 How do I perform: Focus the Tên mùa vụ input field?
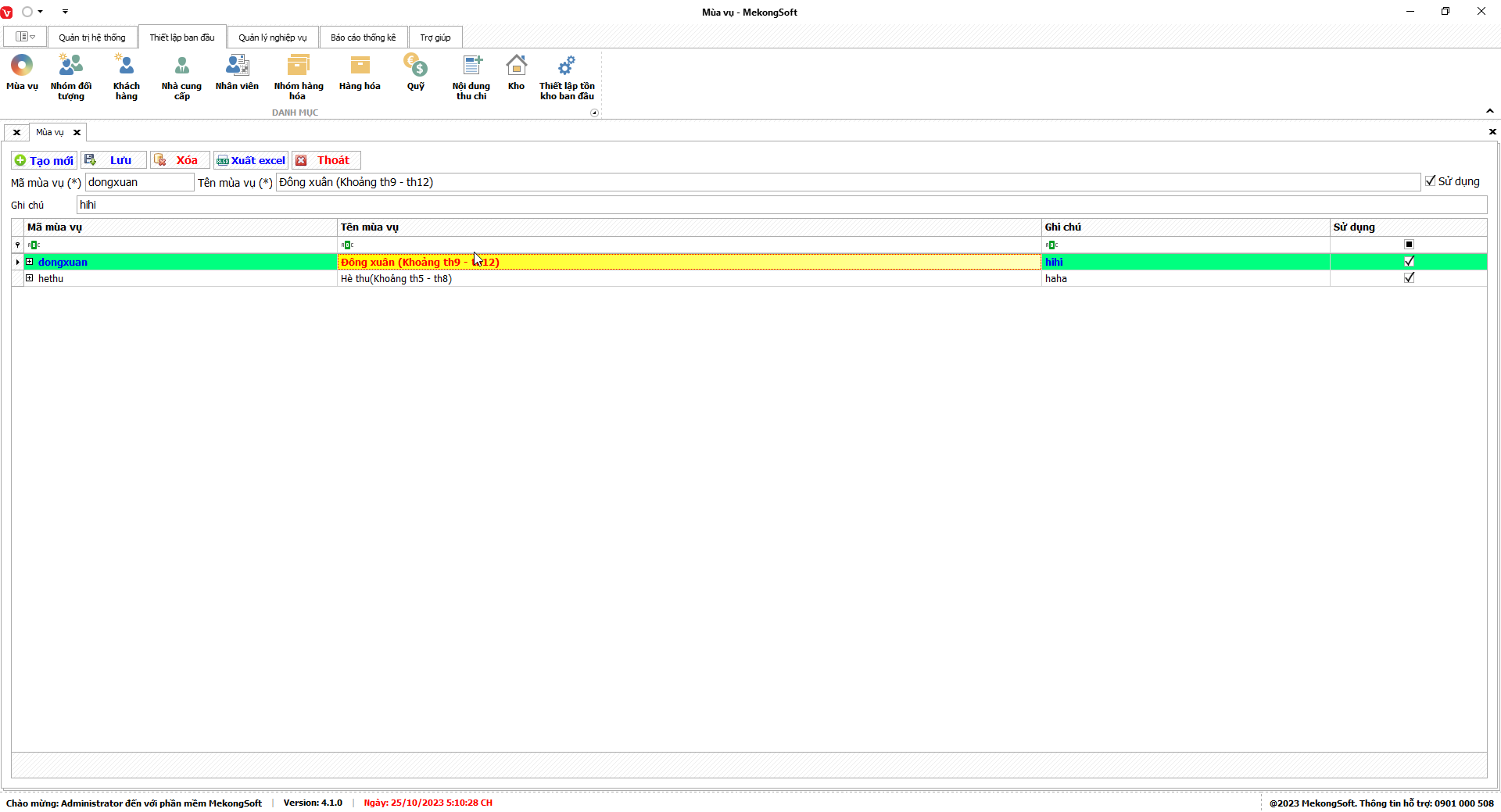[x=848, y=182]
